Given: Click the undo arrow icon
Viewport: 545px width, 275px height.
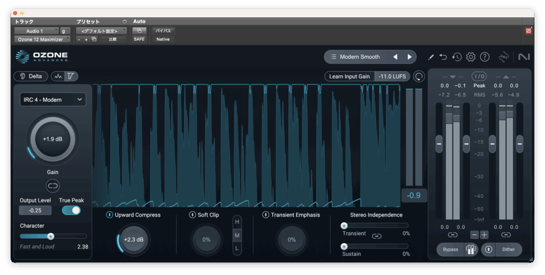Looking at the screenshot, I should [443, 57].
